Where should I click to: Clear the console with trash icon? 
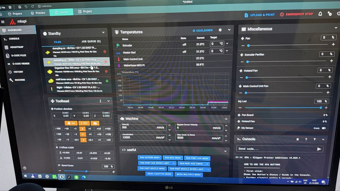[297, 139]
